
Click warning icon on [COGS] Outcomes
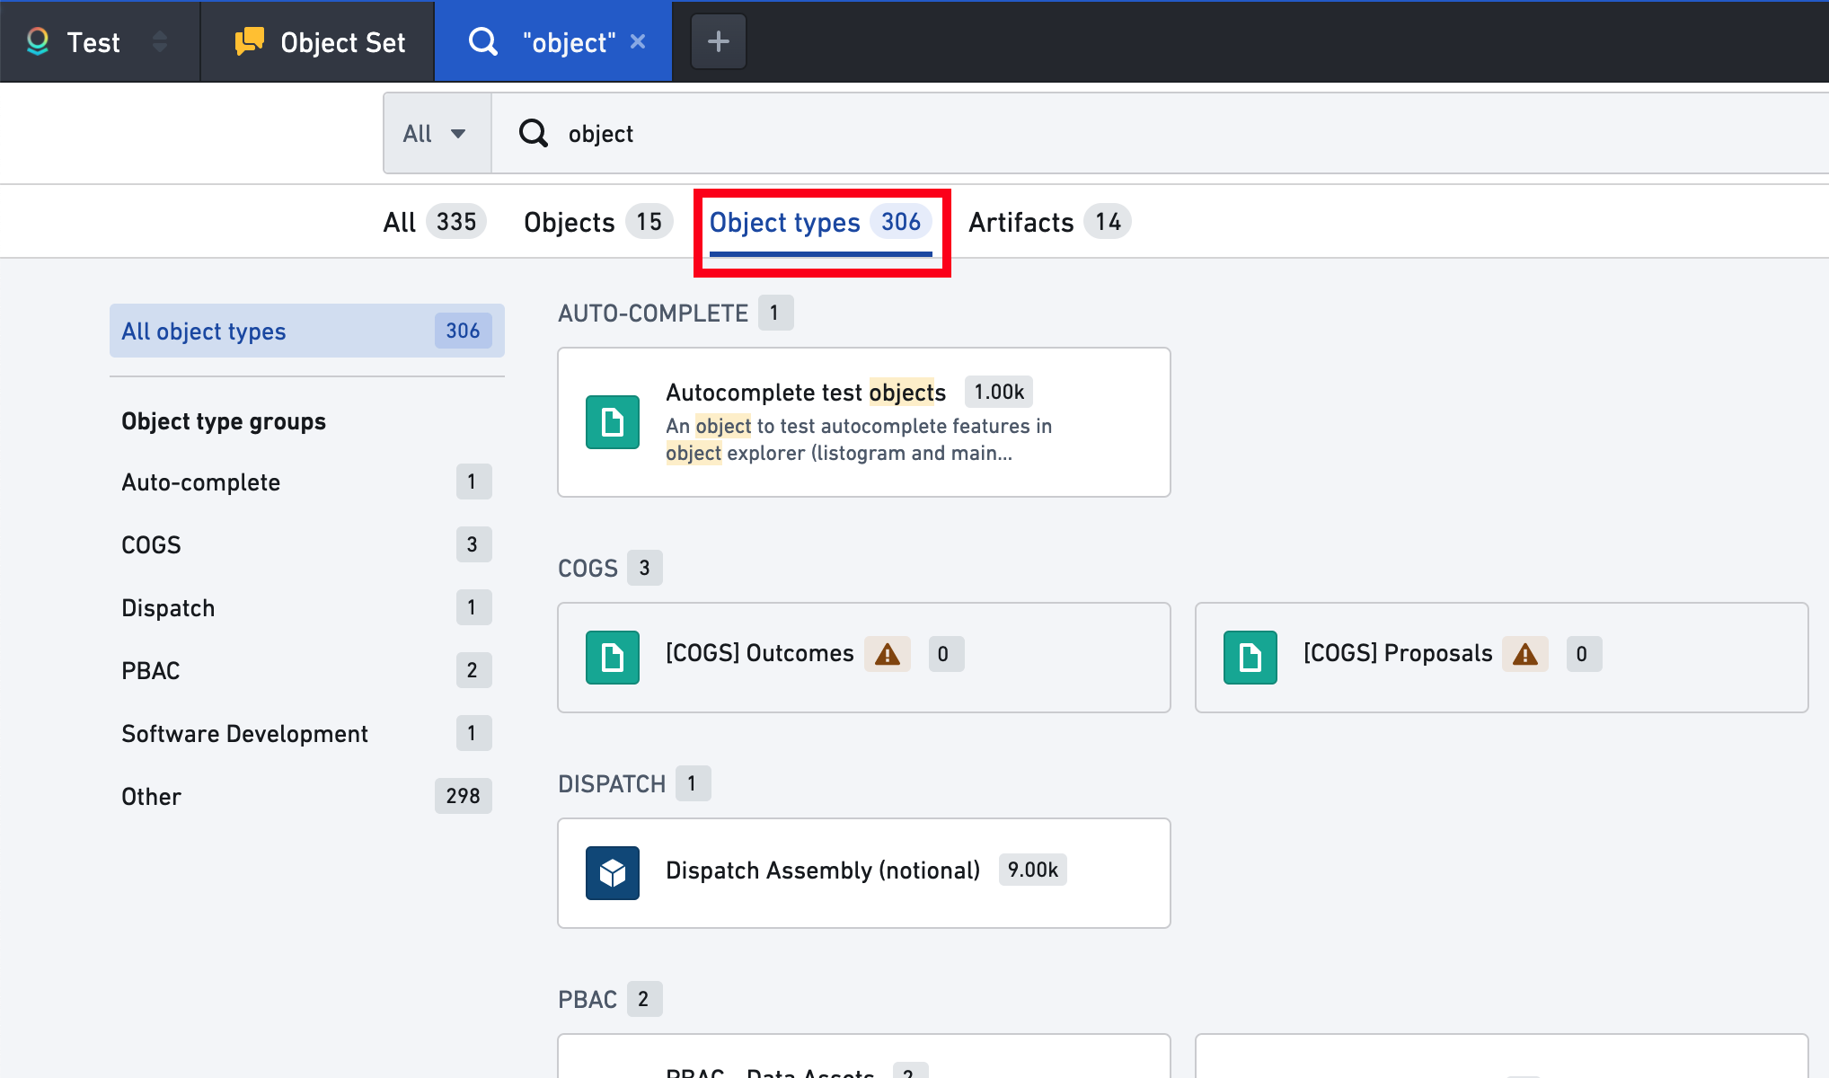click(x=888, y=654)
